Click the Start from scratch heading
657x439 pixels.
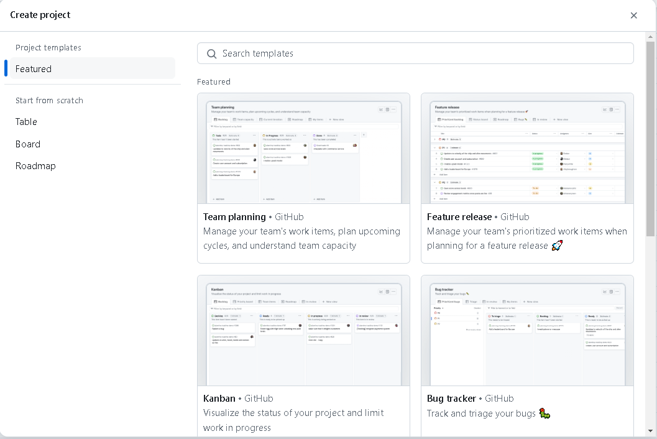pyautogui.click(x=49, y=100)
